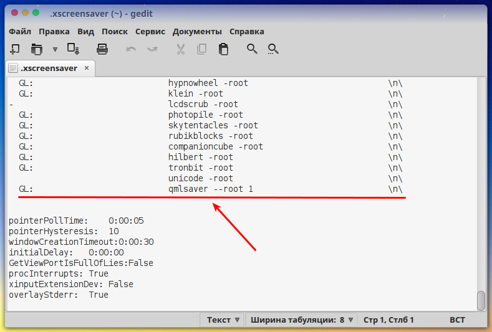The width and height of the screenshot is (492, 332).
Task: Click the pointerHysteresis setting line
Action: (x=64, y=231)
